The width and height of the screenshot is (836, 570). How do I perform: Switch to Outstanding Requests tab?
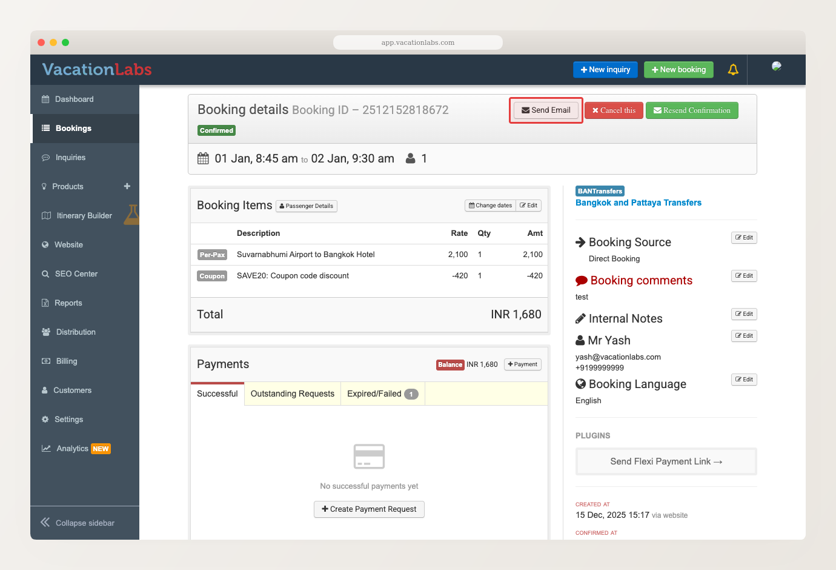pos(293,394)
